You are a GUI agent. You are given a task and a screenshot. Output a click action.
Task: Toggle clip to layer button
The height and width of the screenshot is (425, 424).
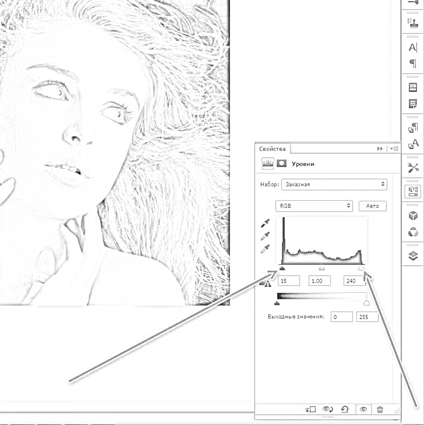[311, 409]
